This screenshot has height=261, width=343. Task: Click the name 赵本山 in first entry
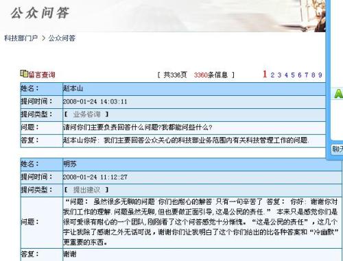coord(73,88)
